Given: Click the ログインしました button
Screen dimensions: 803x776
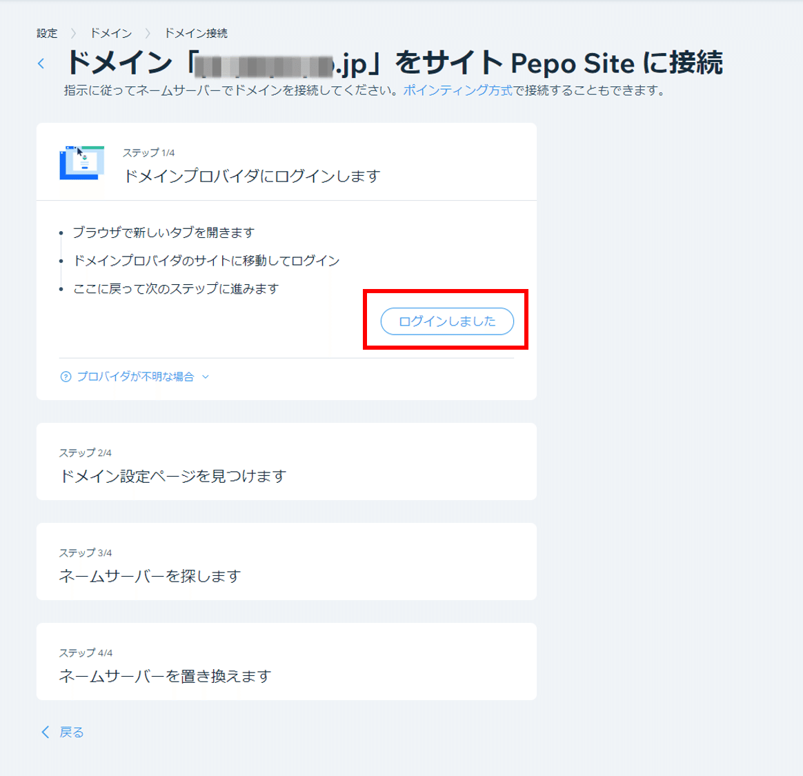Looking at the screenshot, I should [x=447, y=321].
